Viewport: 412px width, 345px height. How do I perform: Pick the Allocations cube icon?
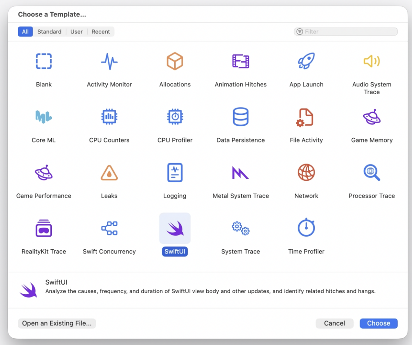pos(175,61)
